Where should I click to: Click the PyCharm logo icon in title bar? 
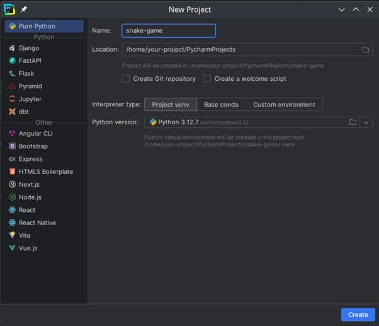(x=9, y=9)
